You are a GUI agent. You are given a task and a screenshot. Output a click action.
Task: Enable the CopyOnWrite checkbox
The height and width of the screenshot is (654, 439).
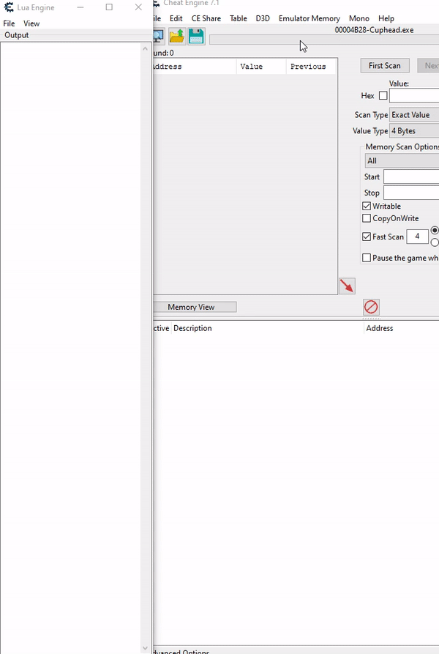pos(367,218)
